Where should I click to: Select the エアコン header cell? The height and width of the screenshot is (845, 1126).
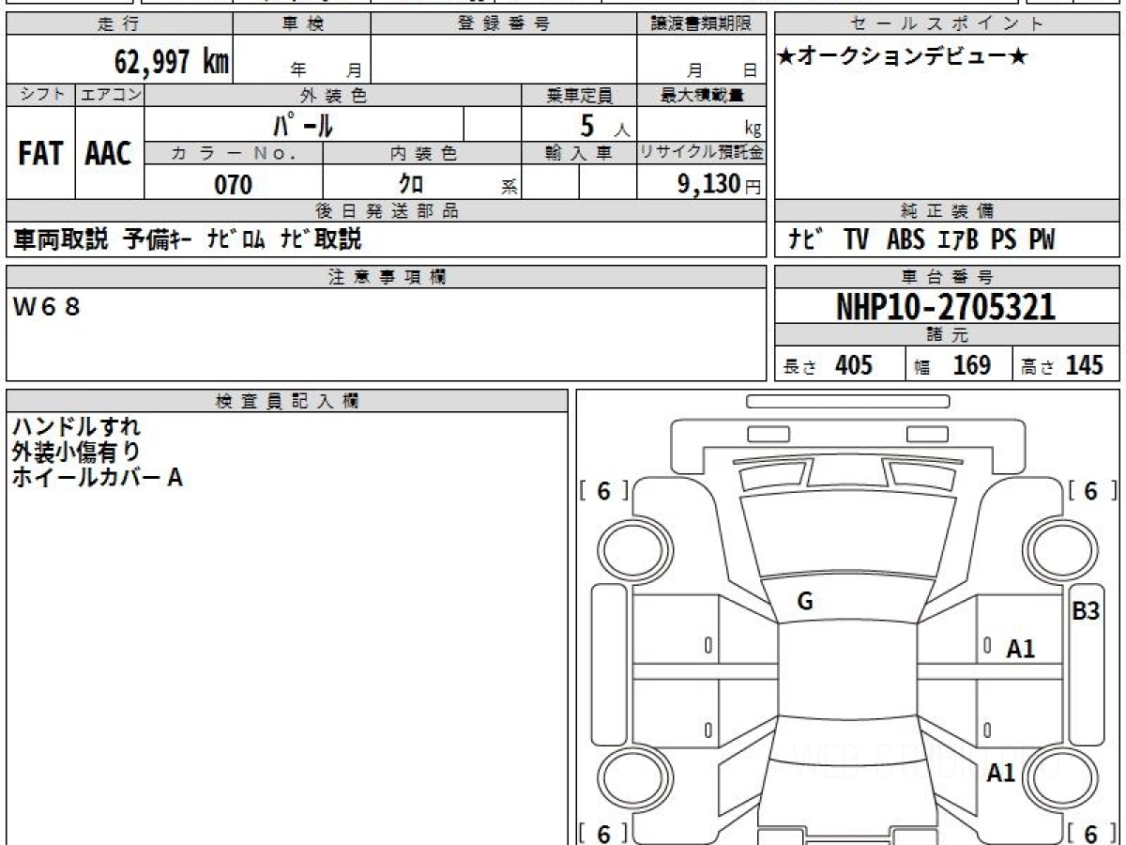point(110,95)
